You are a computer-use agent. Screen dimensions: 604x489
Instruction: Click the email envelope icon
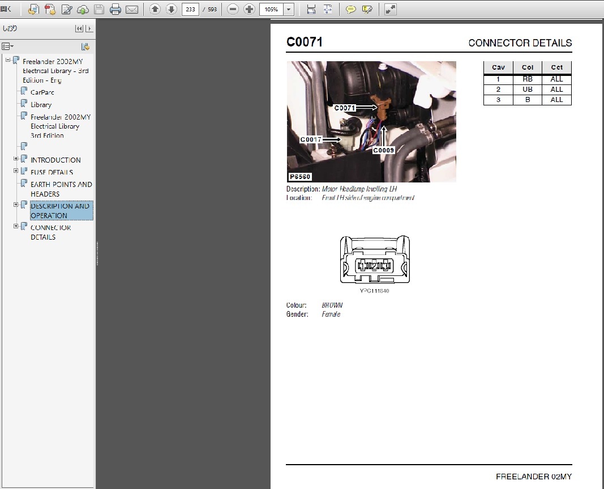pyautogui.click(x=132, y=9)
